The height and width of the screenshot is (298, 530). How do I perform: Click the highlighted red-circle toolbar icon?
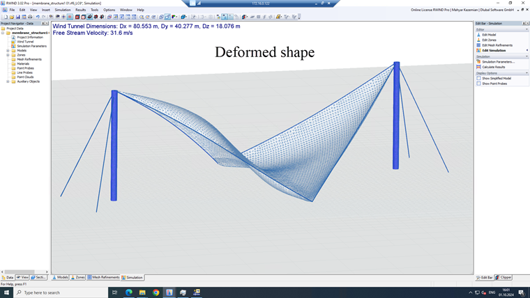[x=70, y=17]
